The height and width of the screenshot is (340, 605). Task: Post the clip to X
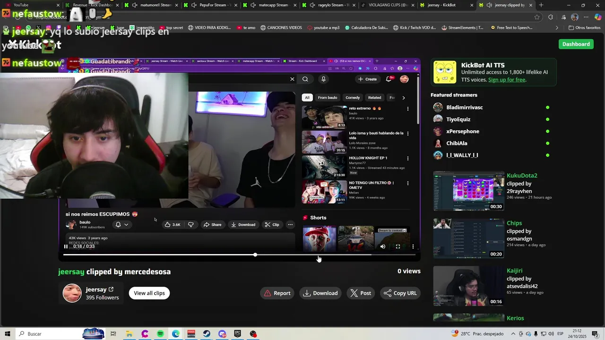[x=361, y=293]
